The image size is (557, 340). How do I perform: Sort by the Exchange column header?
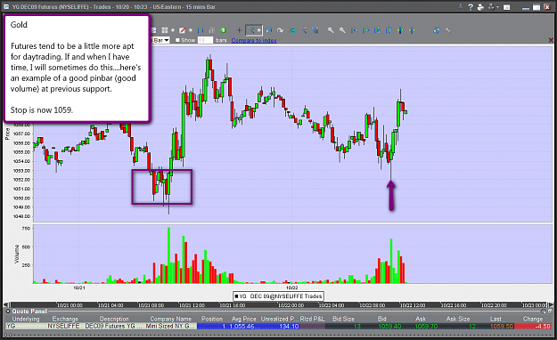(x=65, y=319)
